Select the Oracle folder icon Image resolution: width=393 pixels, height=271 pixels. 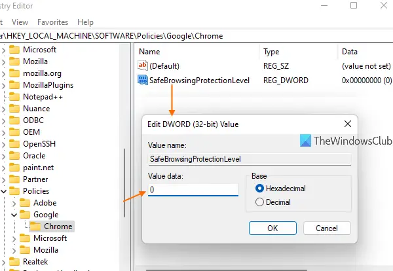[14, 156]
